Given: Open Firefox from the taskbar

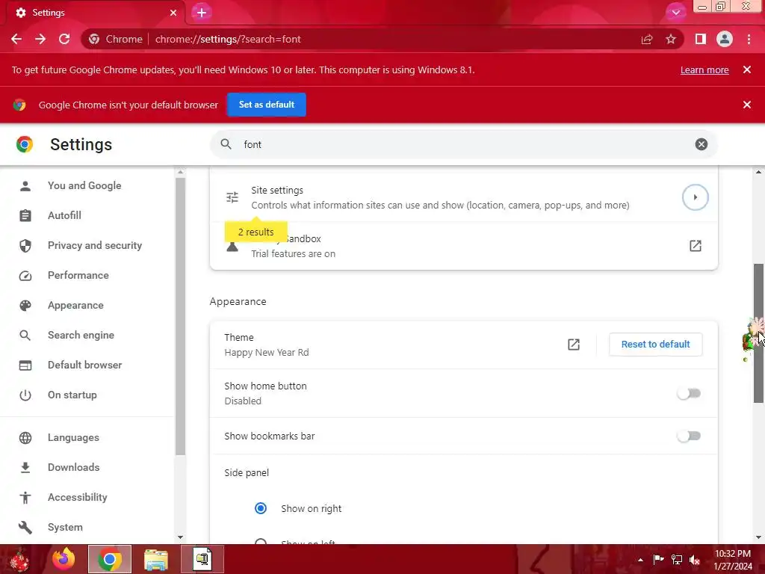Looking at the screenshot, I should point(64,559).
